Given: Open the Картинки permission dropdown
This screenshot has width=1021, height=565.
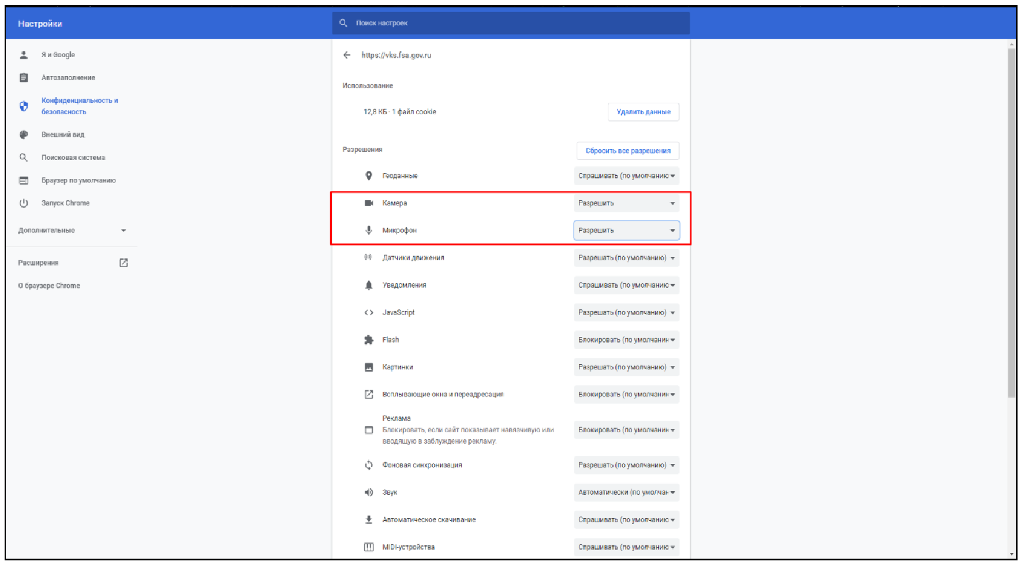Looking at the screenshot, I should coord(626,367).
